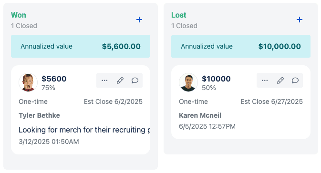
Task: Add a new deal in Lost column
Action: click(x=300, y=20)
